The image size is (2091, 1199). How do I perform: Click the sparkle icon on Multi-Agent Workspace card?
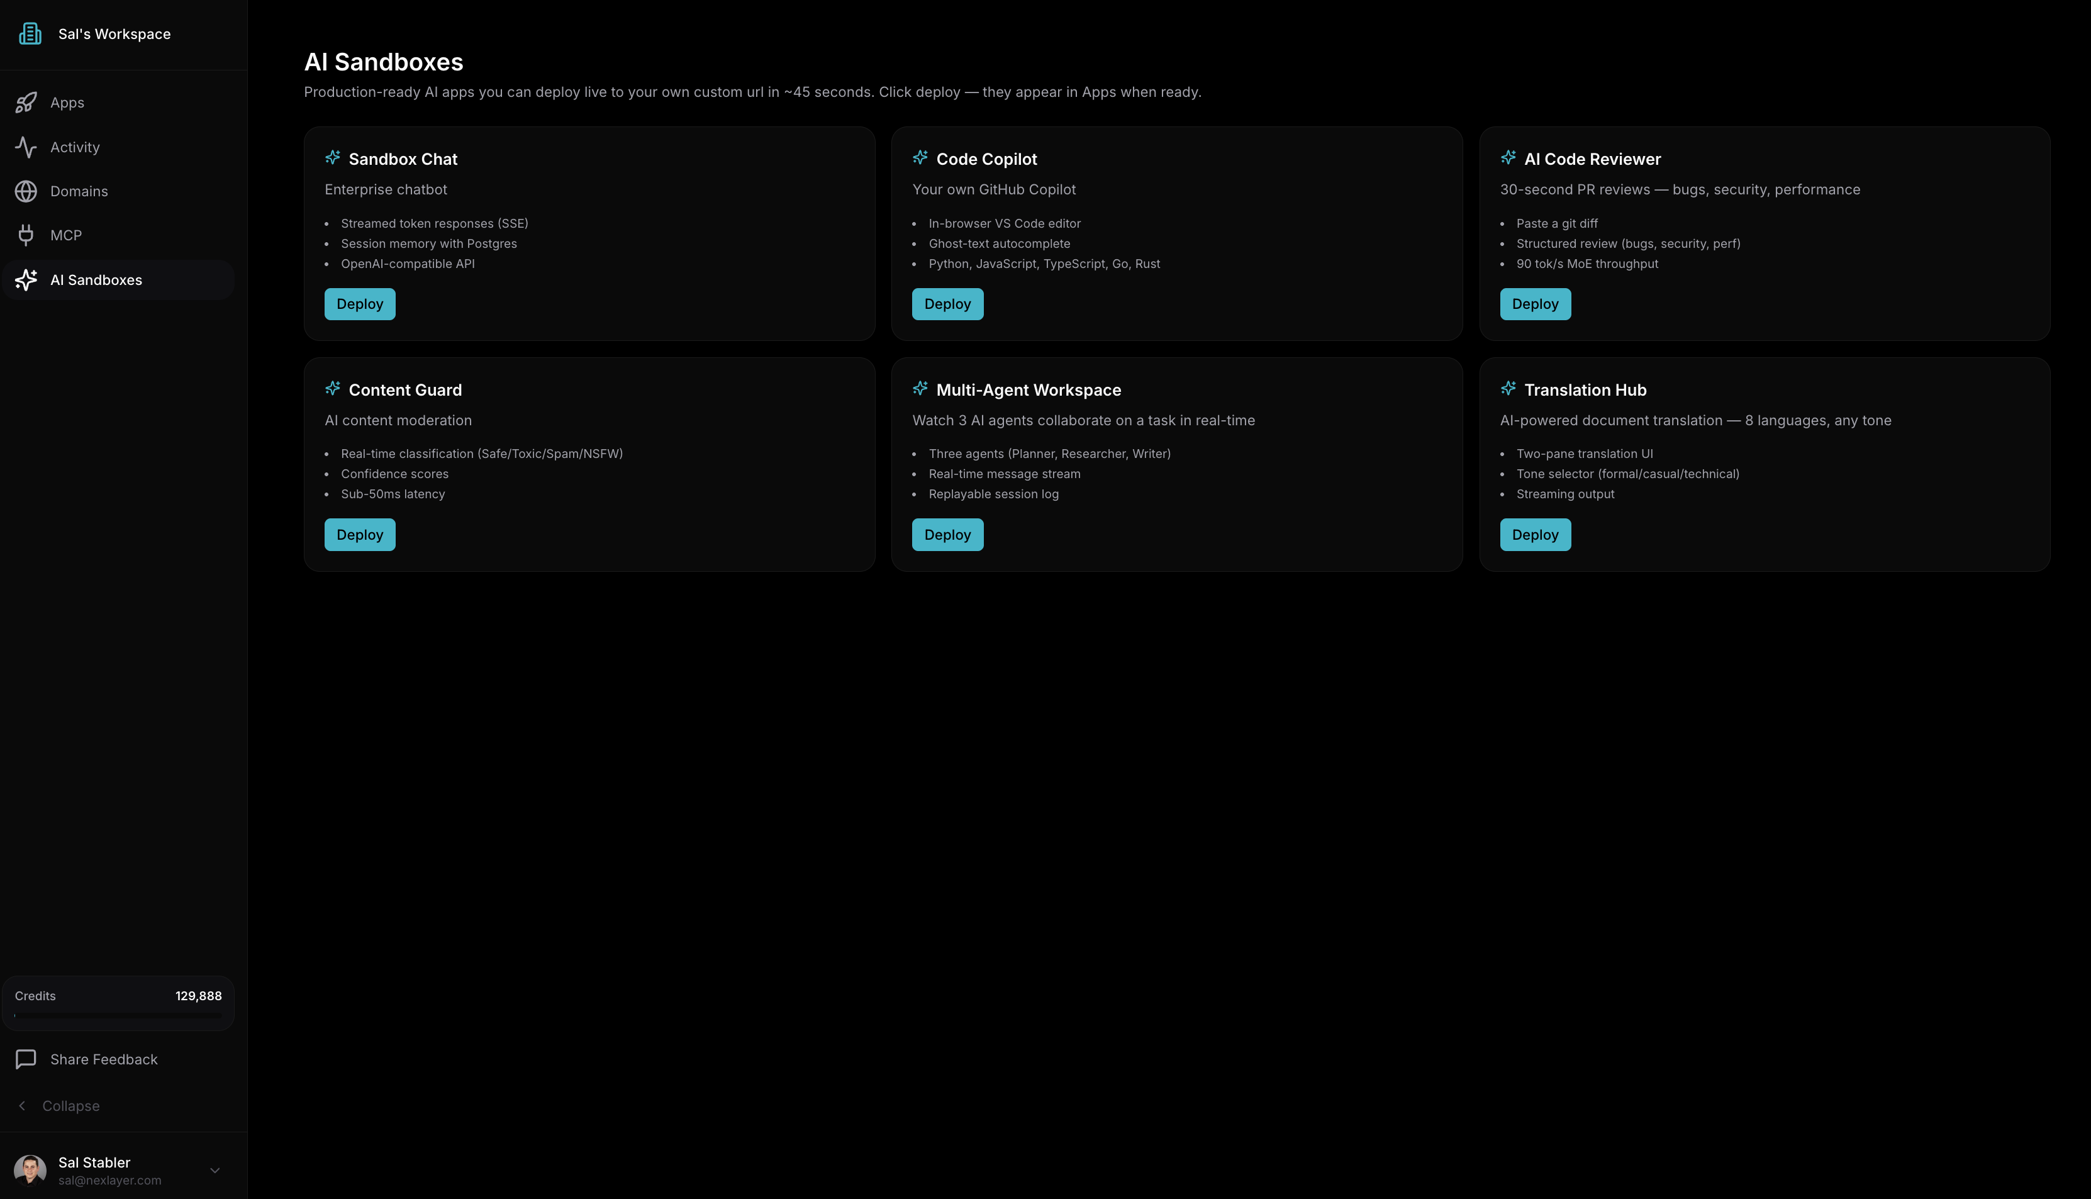point(920,388)
